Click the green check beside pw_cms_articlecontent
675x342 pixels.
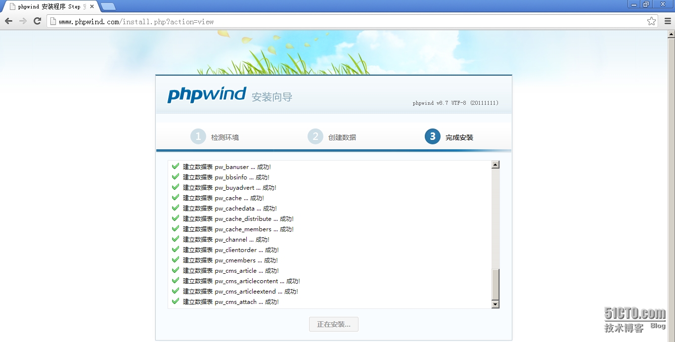pyautogui.click(x=176, y=280)
